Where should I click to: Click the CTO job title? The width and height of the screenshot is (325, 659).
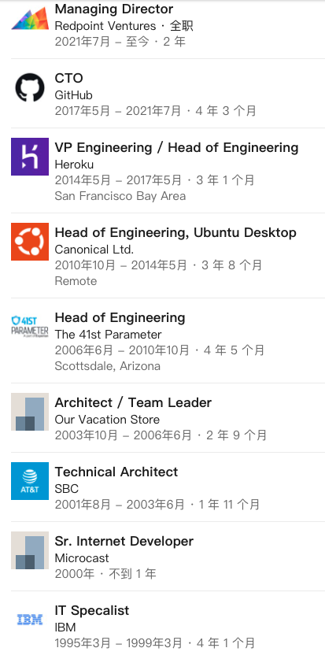coord(69,78)
